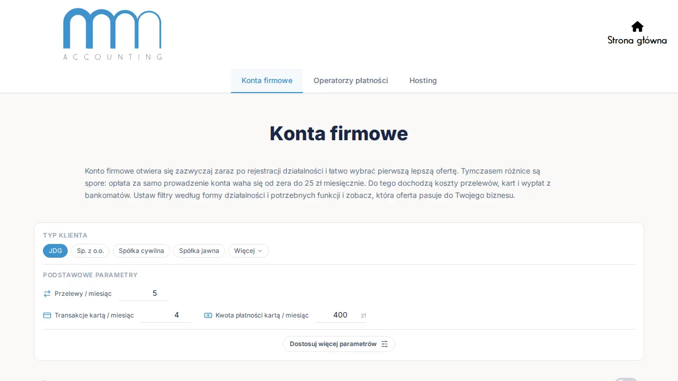This screenshot has width=678, height=381.
Task: Click the card icon beside Transakcje kartą
Action: [x=47, y=315]
